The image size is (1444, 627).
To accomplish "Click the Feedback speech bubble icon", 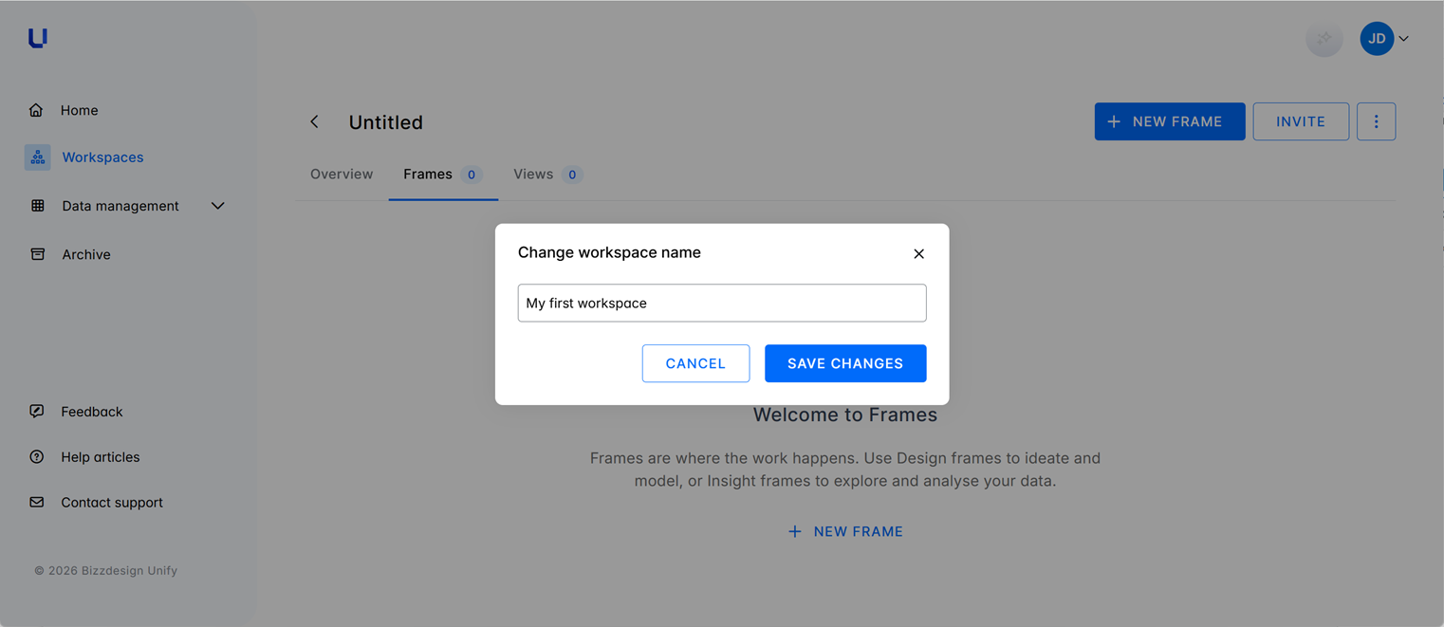I will [37, 412].
